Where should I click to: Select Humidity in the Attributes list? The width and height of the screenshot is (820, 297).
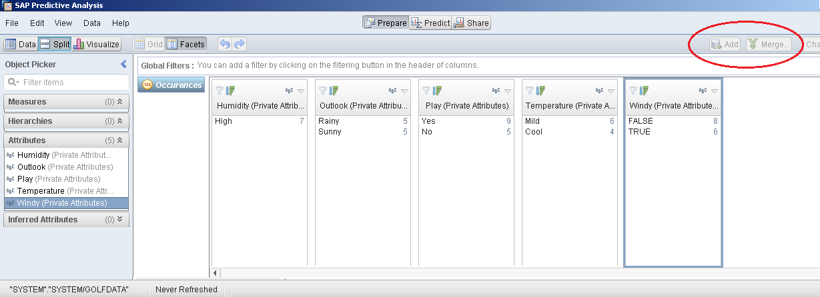(x=67, y=154)
